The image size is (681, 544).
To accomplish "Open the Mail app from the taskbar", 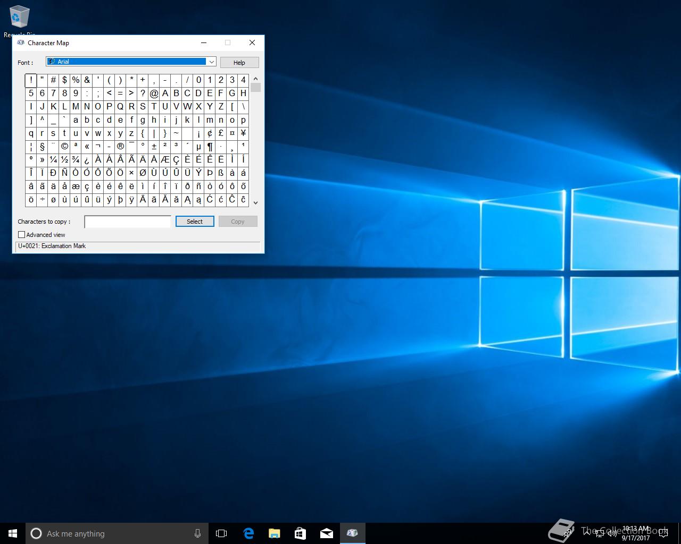I will (327, 533).
